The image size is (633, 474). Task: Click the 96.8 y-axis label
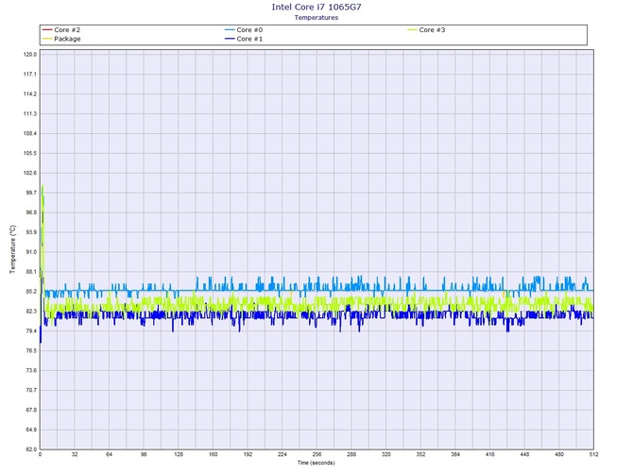(31, 212)
